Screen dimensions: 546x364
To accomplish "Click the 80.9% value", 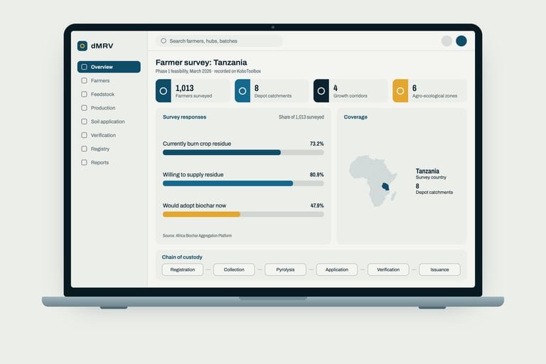I will click(x=317, y=174).
